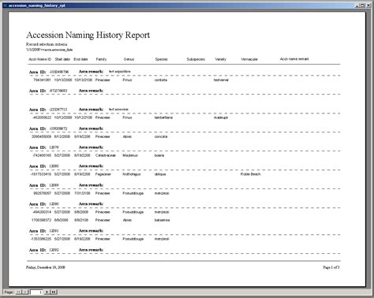Image resolution: width=374 pixels, height=298 pixels.
Task: Click the Subspecies column header
Action: [x=196, y=59]
